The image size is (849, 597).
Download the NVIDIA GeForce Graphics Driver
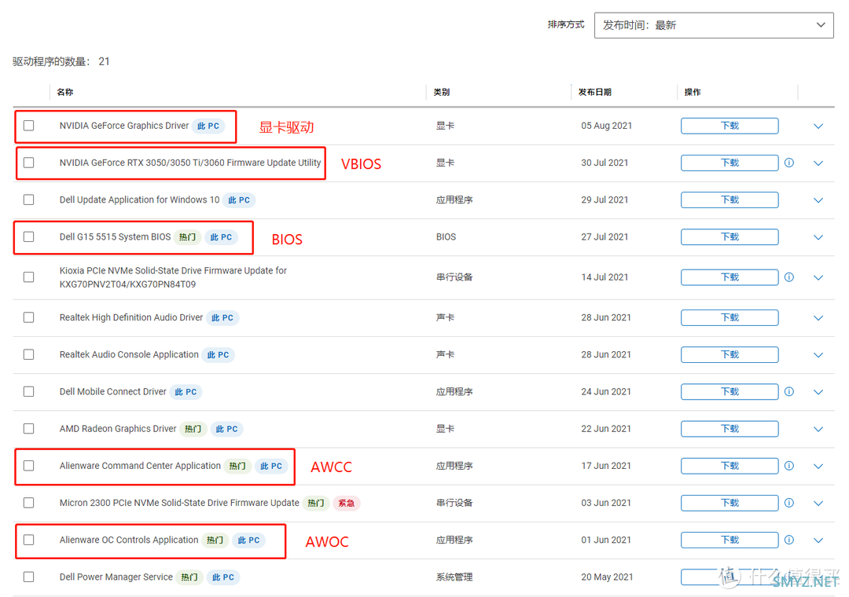(x=730, y=126)
